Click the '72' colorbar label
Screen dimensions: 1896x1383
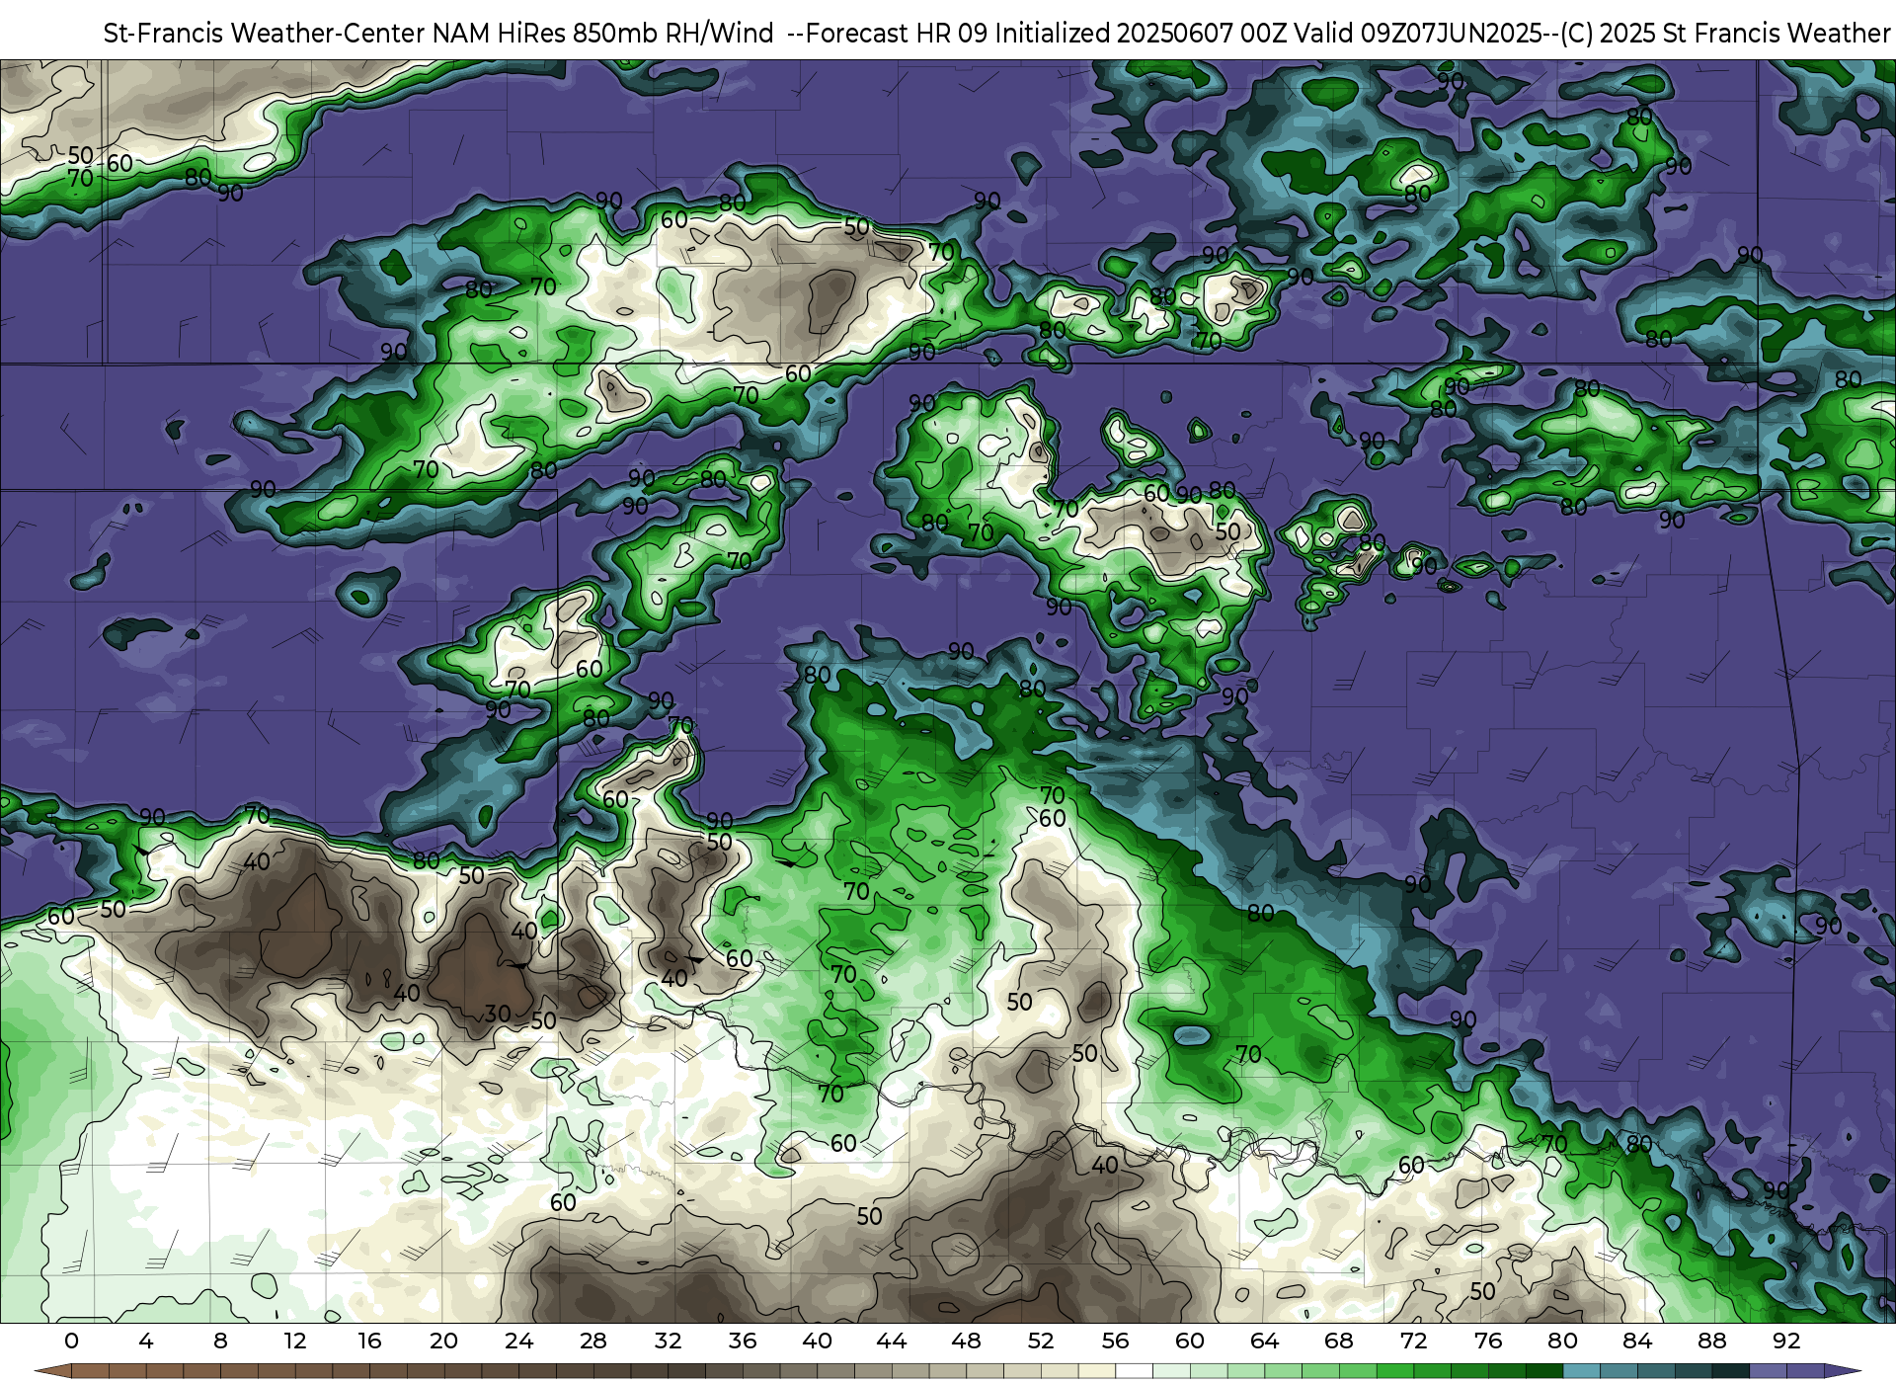coord(1413,1341)
